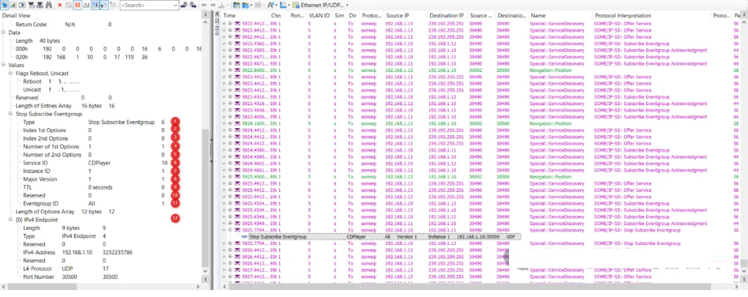Select the 5922.8000 Navigation::Position row
This screenshot has height=297, width=748.
tap(482, 70)
